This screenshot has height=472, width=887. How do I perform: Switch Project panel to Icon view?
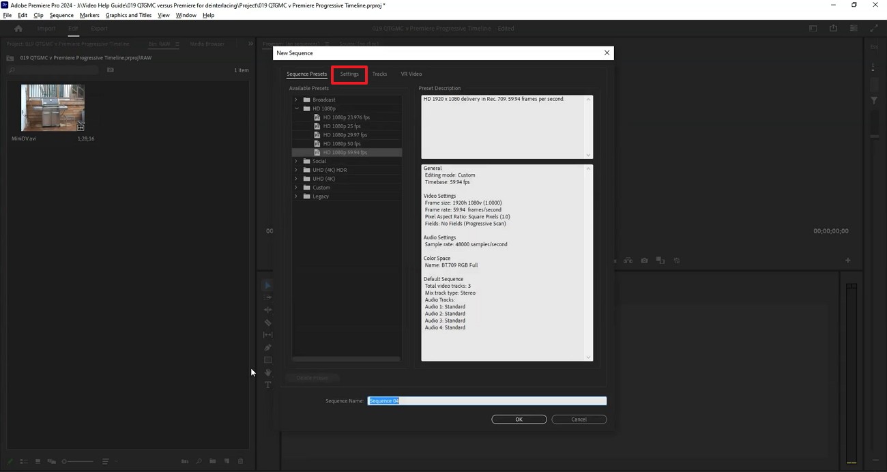pos(38,462)
